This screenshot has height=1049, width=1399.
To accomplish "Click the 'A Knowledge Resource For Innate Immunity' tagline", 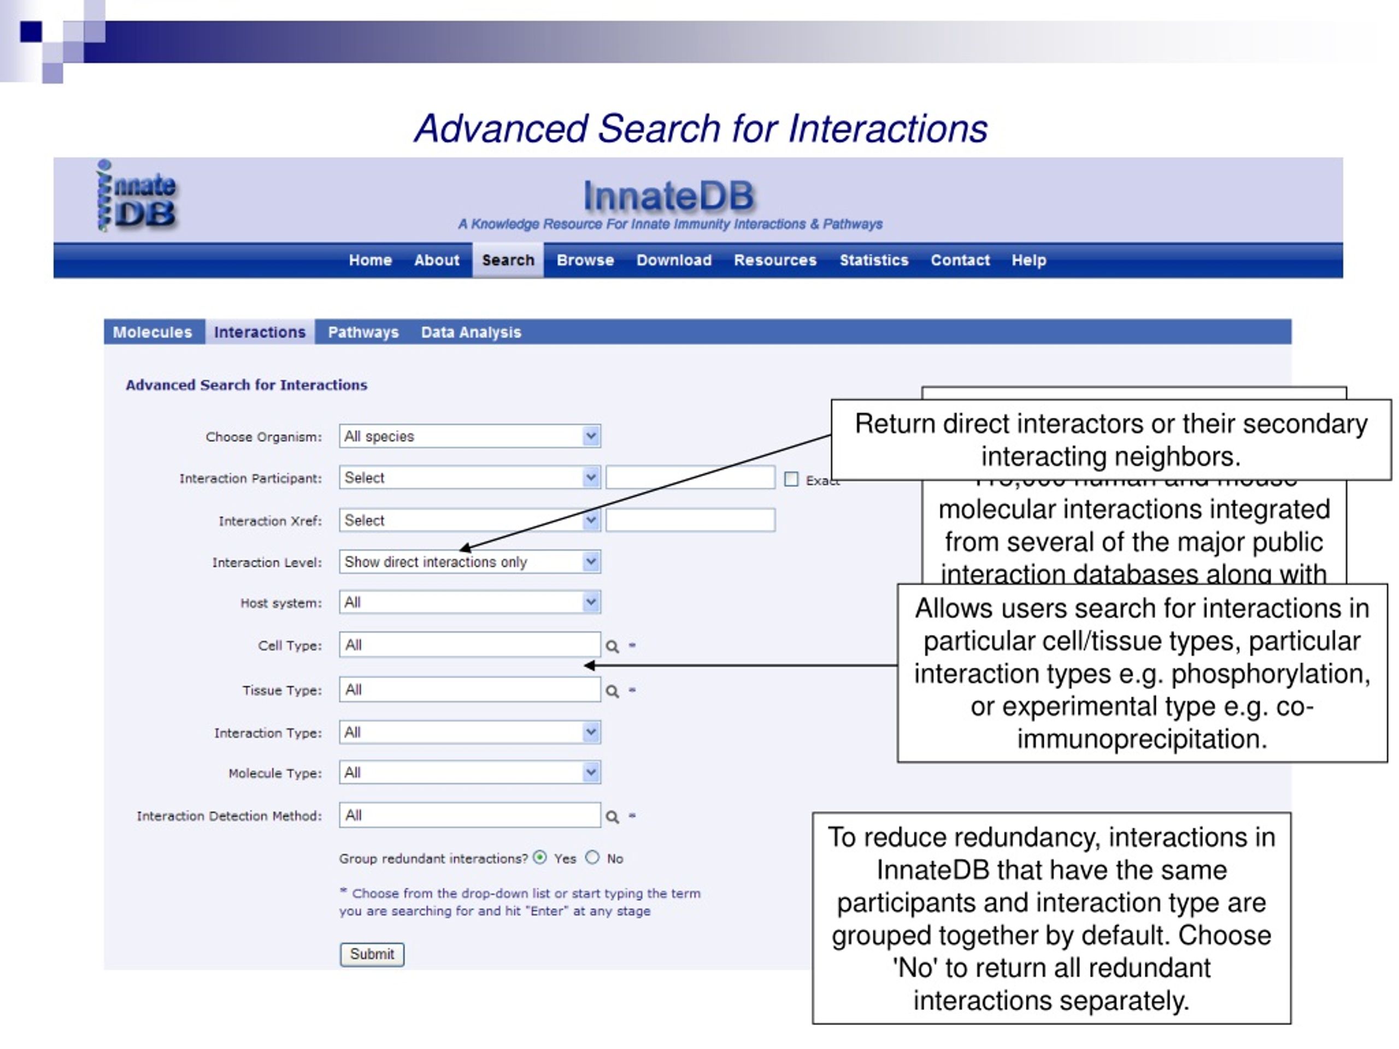I will 671,224.
